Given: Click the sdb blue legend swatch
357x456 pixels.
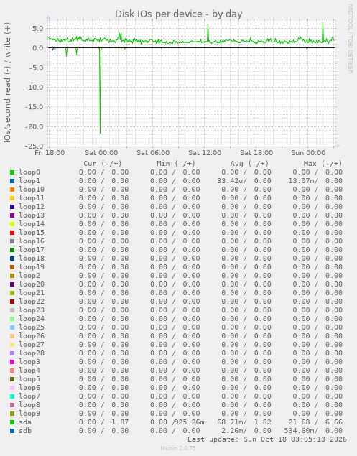Looking at the screenshot, I should click(x=12, y=431).
